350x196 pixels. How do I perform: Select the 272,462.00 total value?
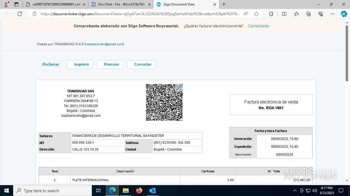pos(301,180)
